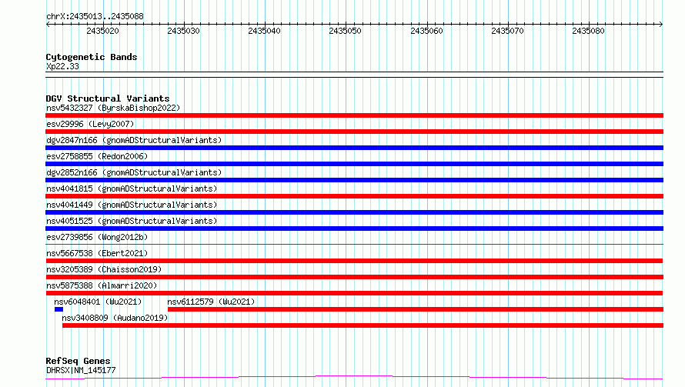Click the blue bar under nsv4041449

[x=354, y=212]
